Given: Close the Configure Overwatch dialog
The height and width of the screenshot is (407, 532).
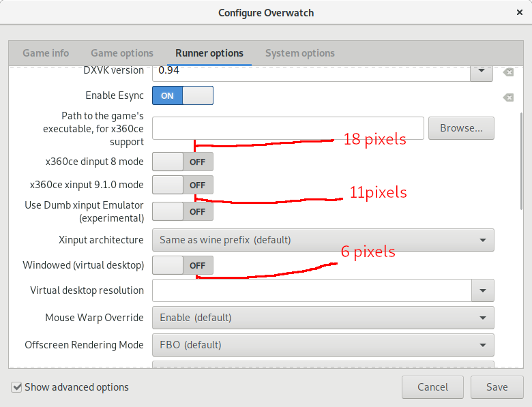Looking at the screenshot, I should [520, 12].
